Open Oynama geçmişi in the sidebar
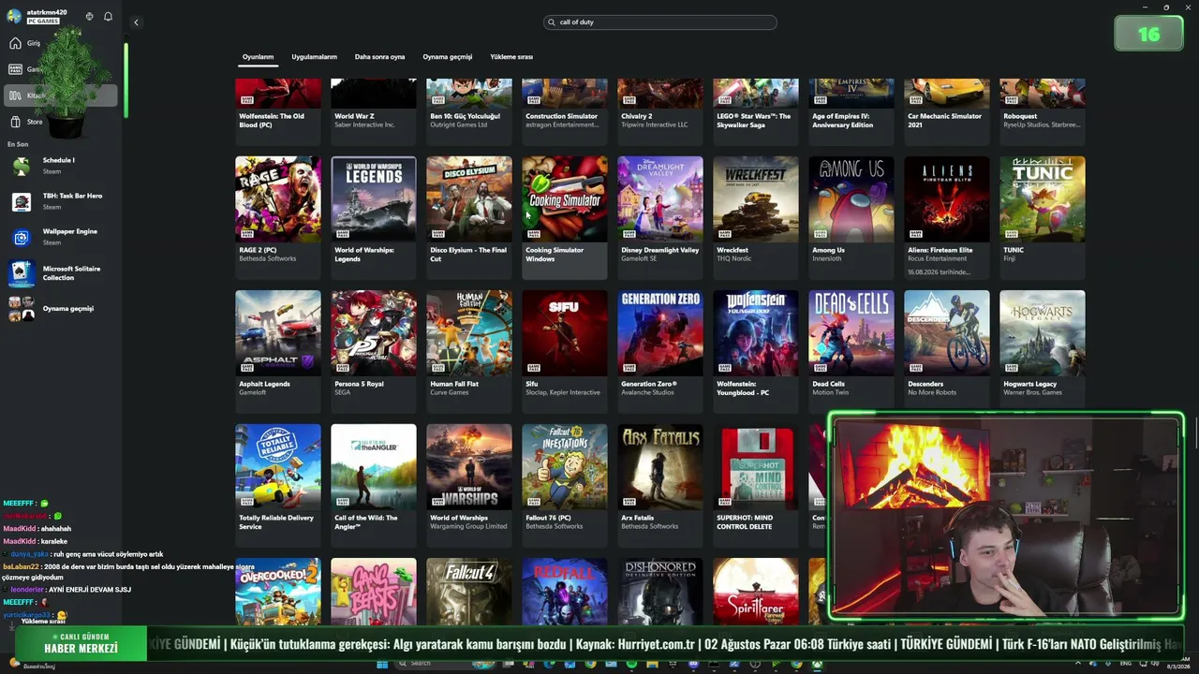 pos(61,309)
